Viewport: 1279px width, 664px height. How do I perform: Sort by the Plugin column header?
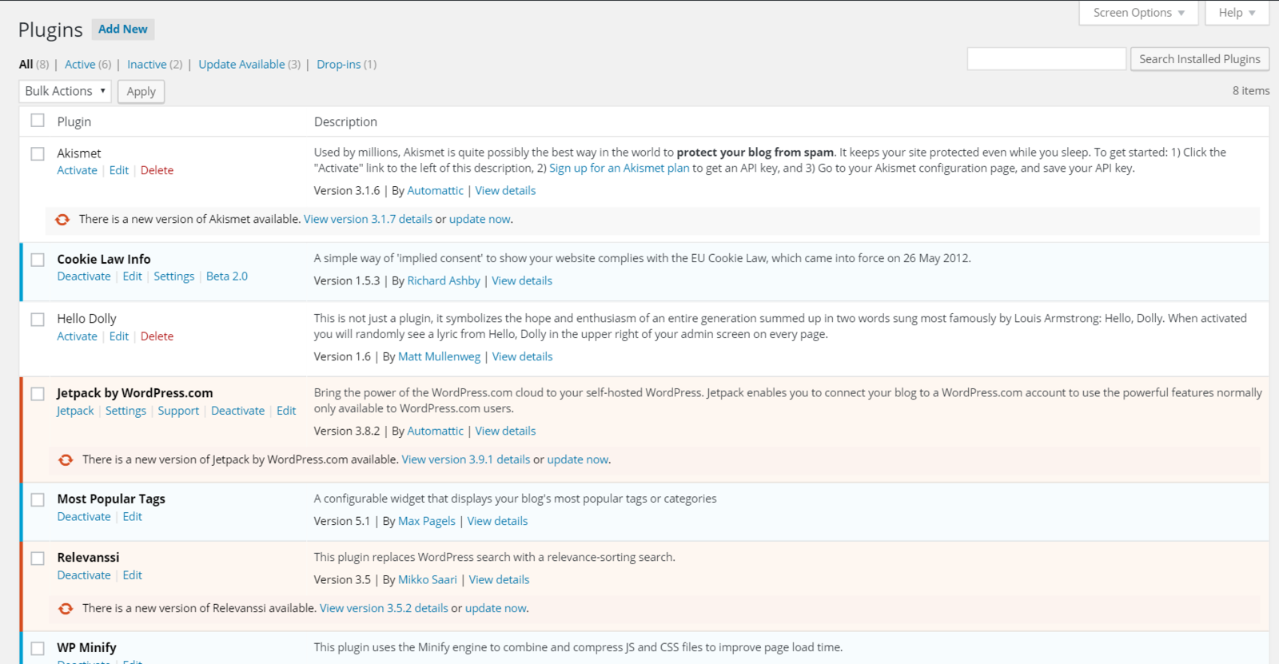click(x=74, y=121)
